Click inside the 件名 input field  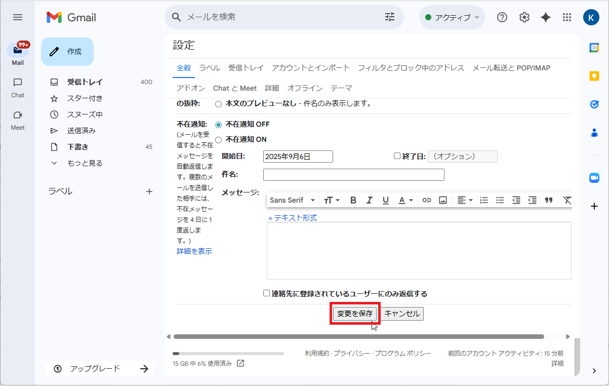[x=353, y=174]
